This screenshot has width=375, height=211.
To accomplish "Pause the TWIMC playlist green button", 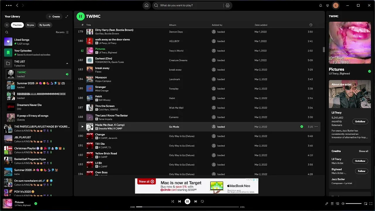I will tap(81, 16).
